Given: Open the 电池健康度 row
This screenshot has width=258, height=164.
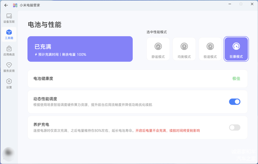Looking at the screenshot, I should (123, 78).
